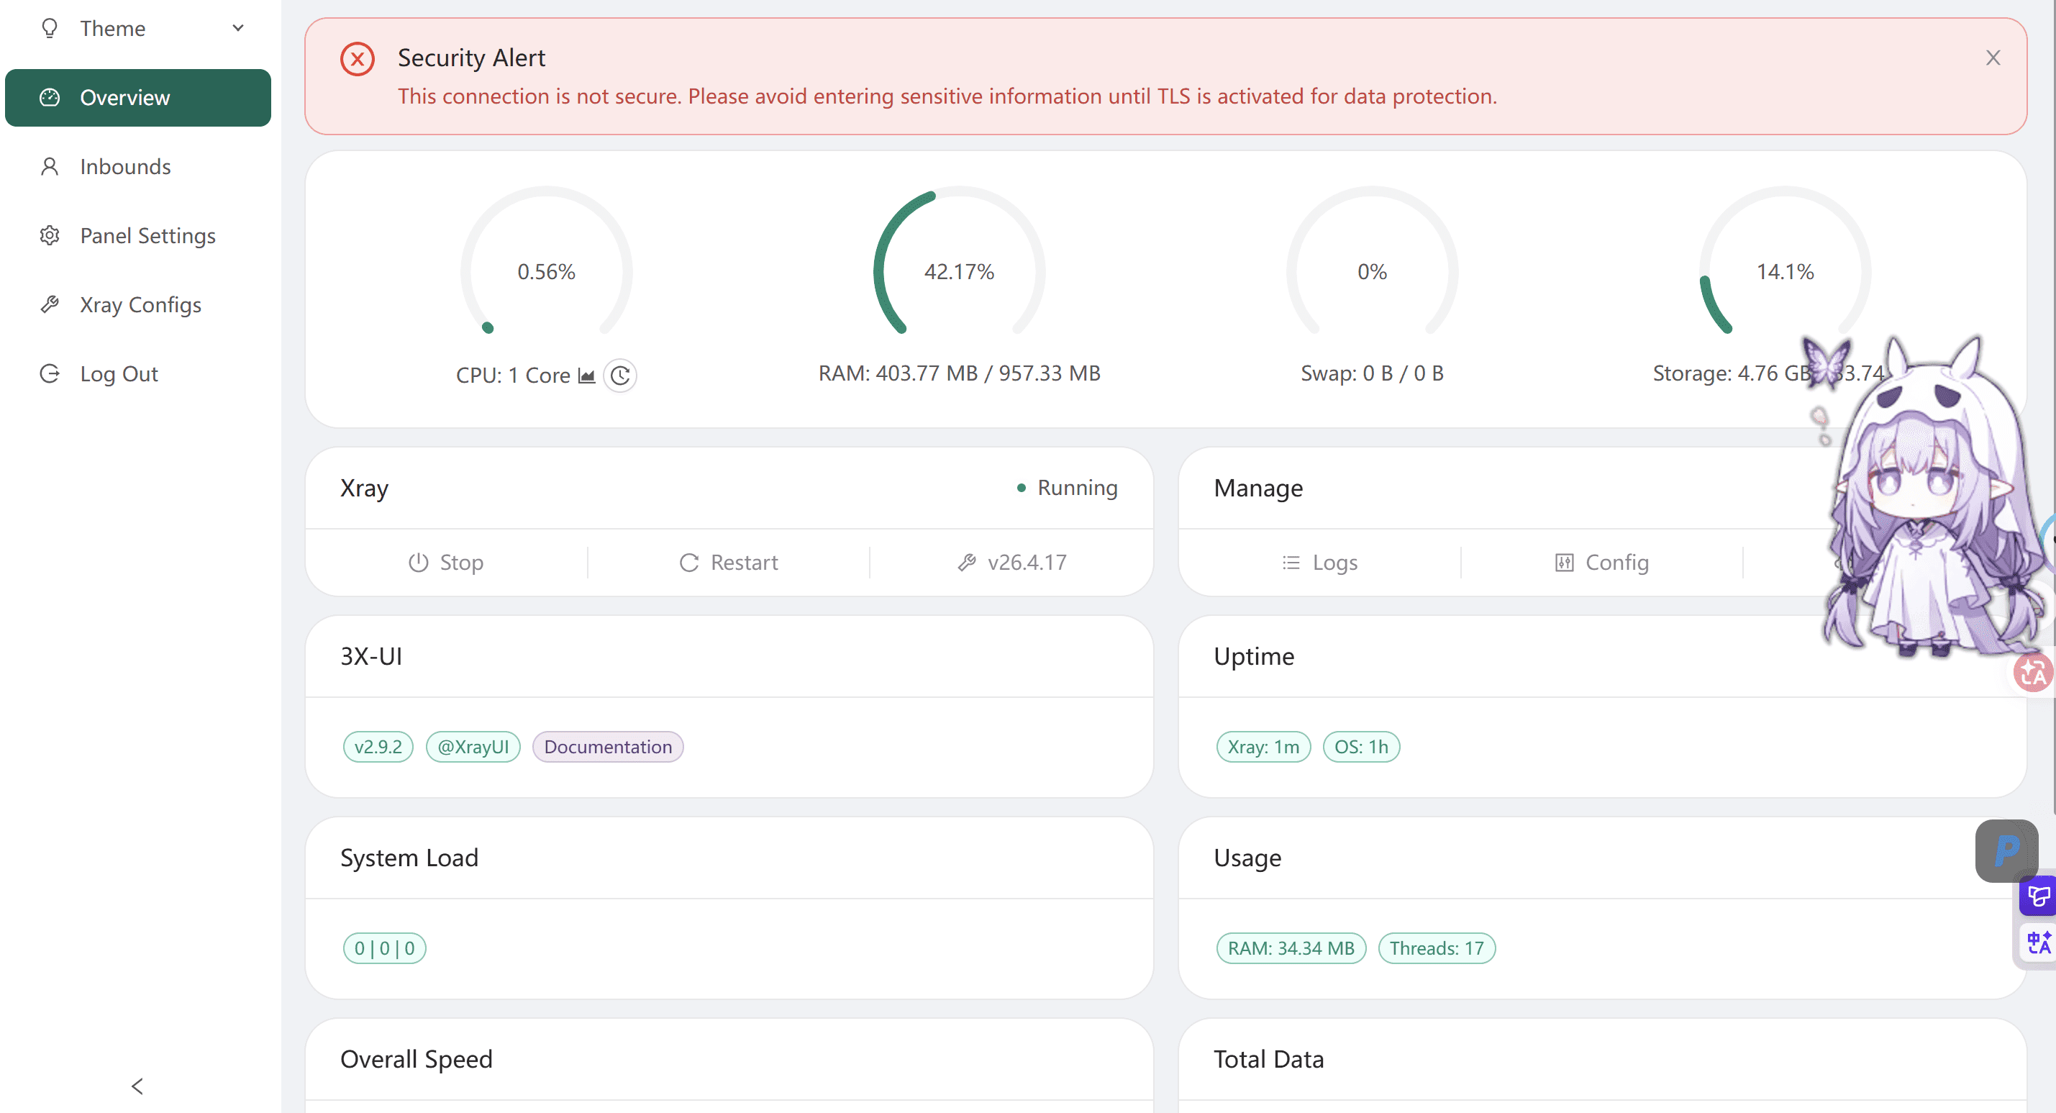Screen dimensions: 2056x1113
Task: Dismiss the Security Alert banner
Action: click(1993, 58)
